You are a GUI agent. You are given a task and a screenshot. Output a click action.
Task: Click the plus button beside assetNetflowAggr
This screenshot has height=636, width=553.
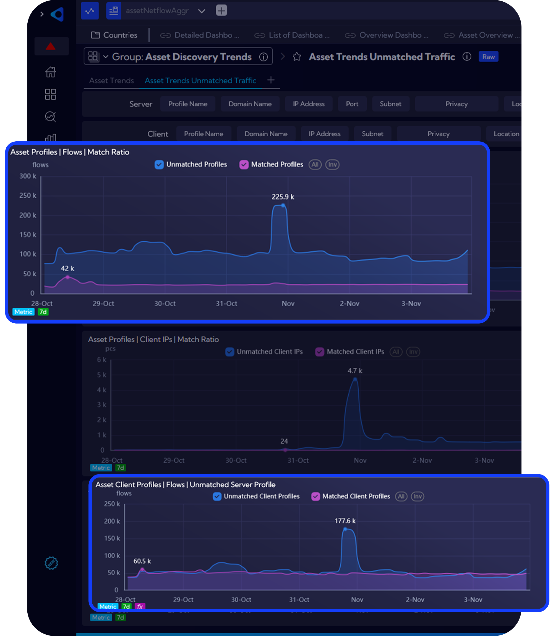click(x=221, y=11)
